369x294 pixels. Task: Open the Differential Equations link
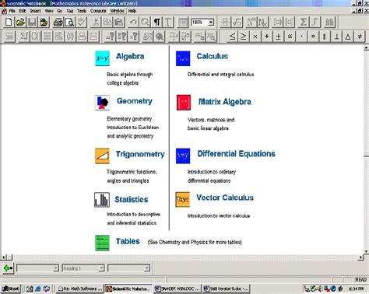tap(236, 154)
